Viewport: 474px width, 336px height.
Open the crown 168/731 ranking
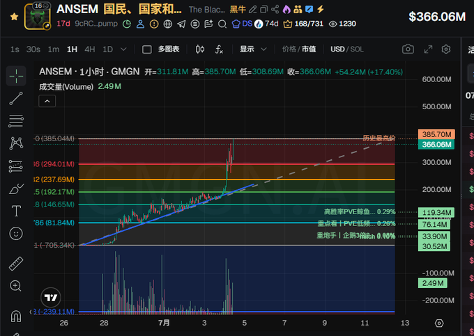(x=303, y=24)
